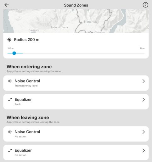Open Noise Control set to Transparency level
The width and height of the screenshot is (152, 162).
click(x=76, y=83)
